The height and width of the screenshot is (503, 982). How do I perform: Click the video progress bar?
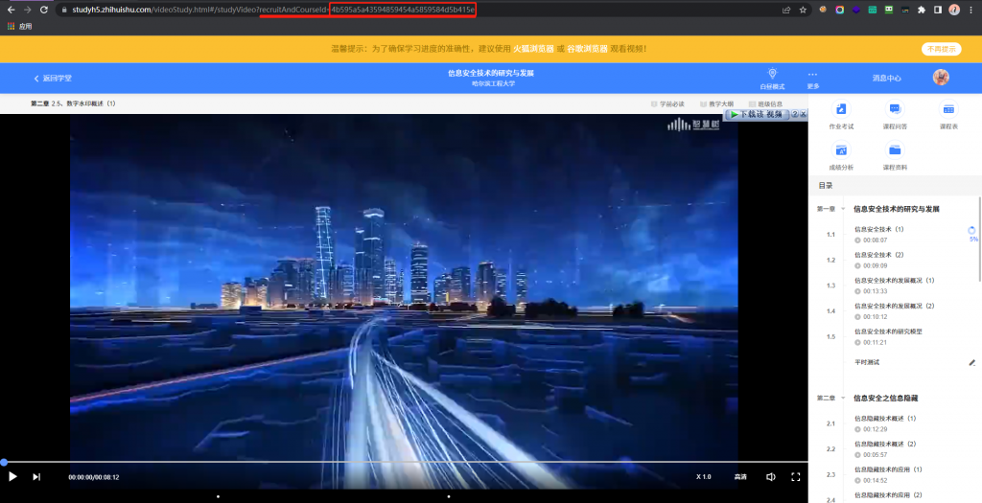[x=404, y=463]
